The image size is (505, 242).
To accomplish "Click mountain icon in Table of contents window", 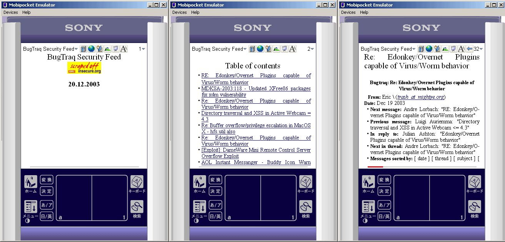I will pos(276,49).
